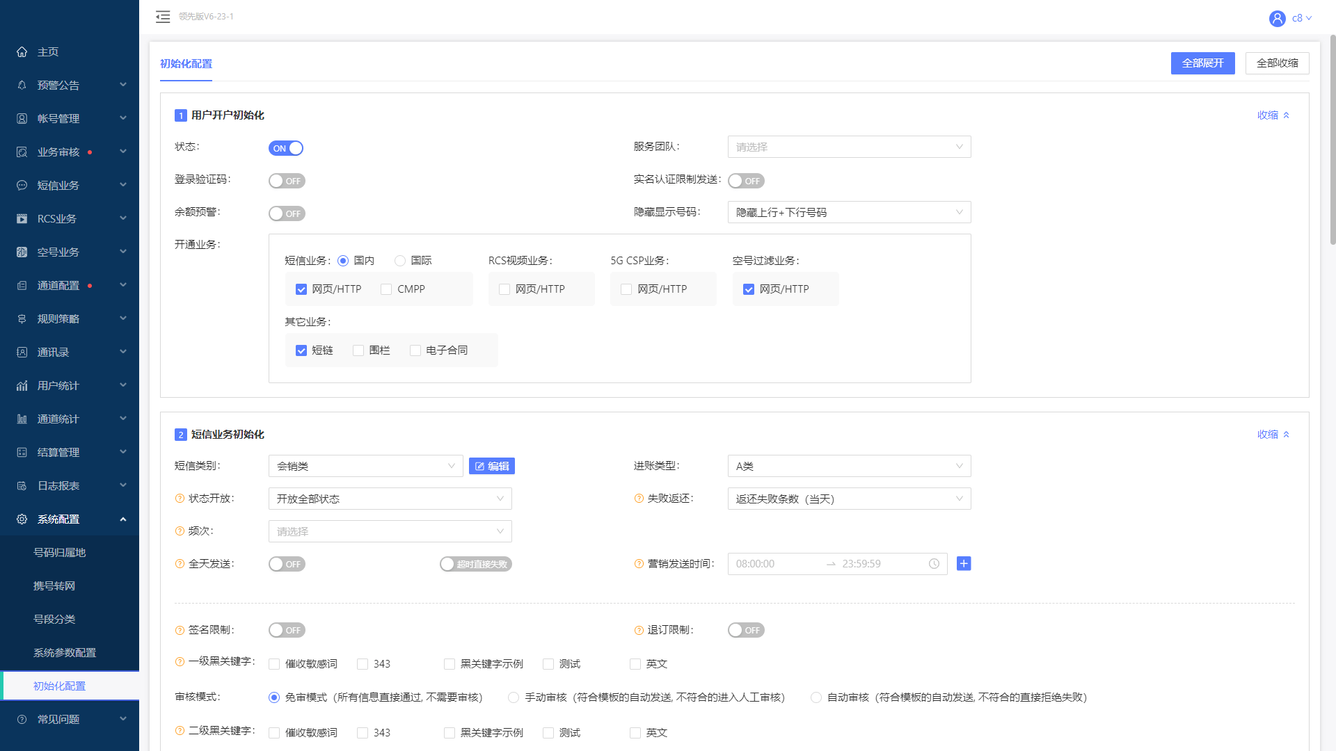Turn on 实名认证限制发送 switch
Image resolution: width=1336 pixels, height=751 pixels.
pyautogui.click(x=746, y=181)
